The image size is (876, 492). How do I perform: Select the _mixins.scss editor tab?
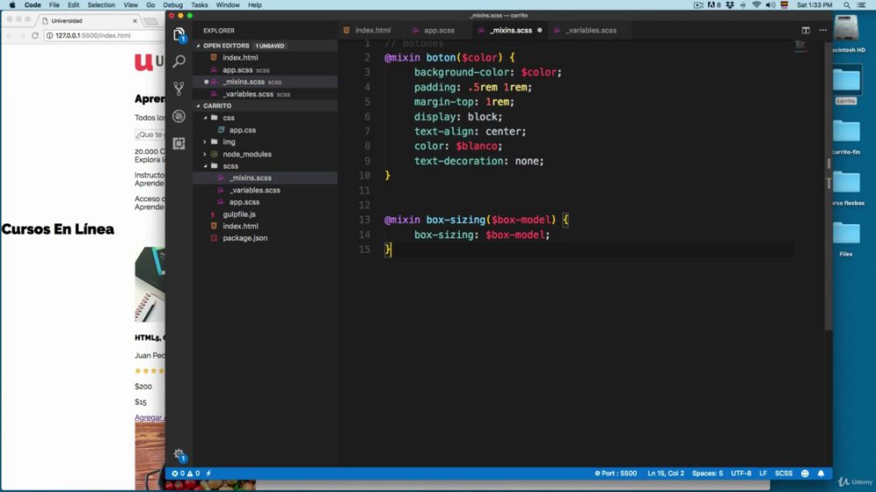pos(511,30)
